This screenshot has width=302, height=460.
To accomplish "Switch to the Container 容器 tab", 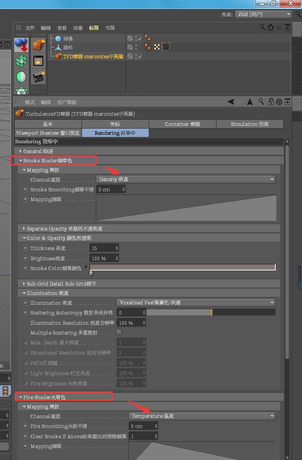I will coord(182,124).
